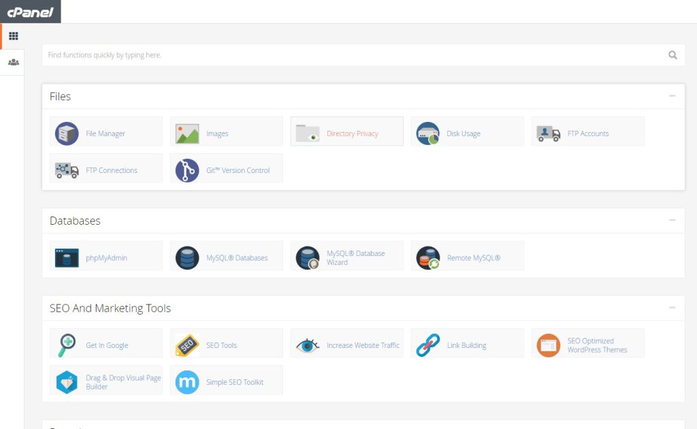Click the Directory Privacy folder icon
This screenshot has height=429, width=697.
click(x=308, y=133)
